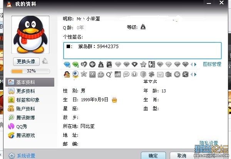Screen dimensions: 231x159
Task: Click the dark round diamond badge icon
Action: 92,64
